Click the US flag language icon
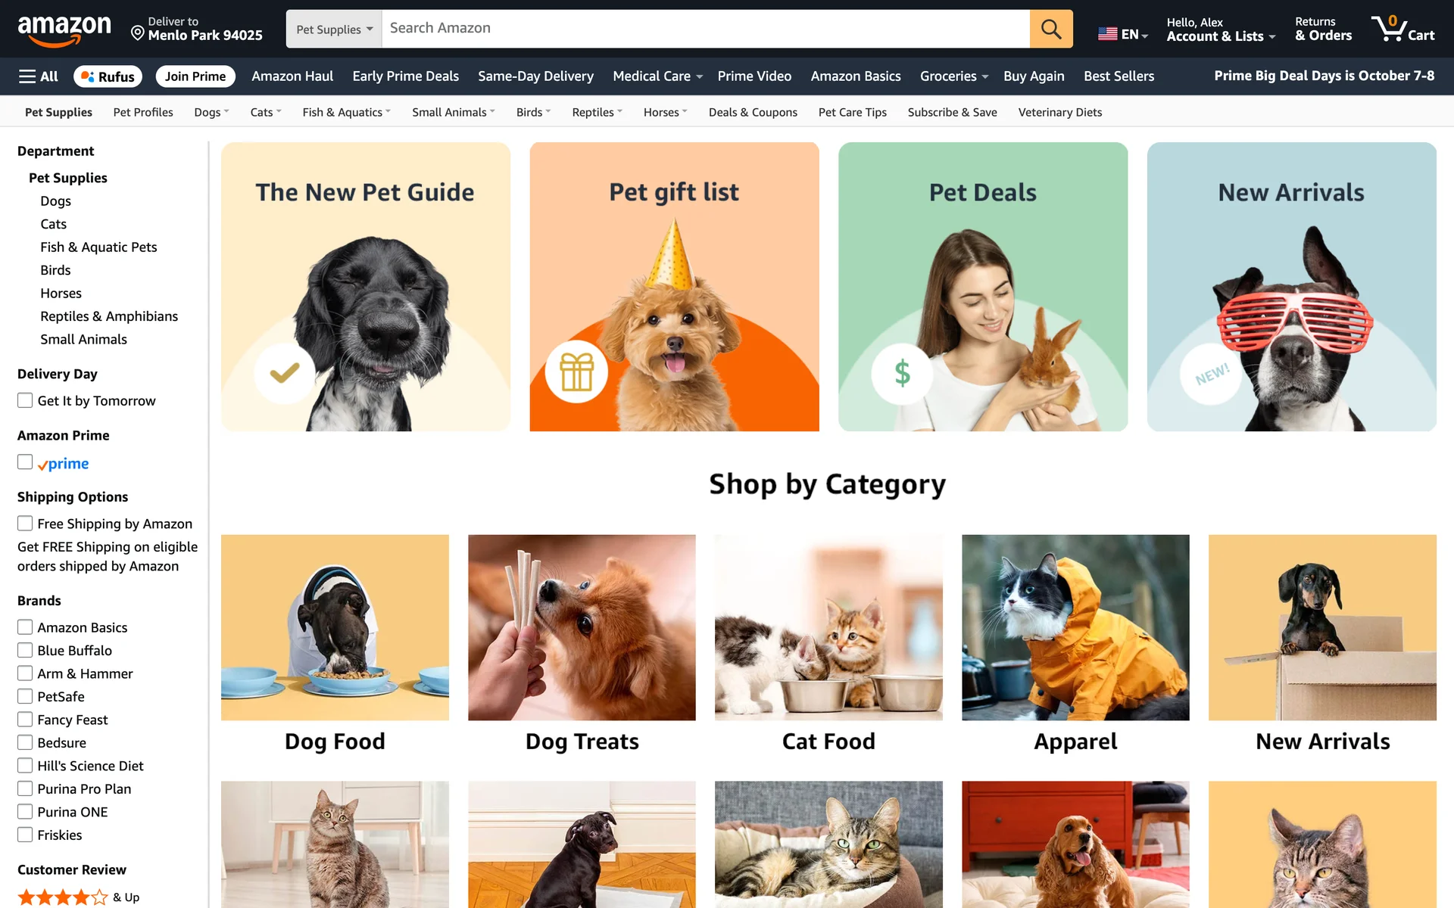The image size is (1454, 908). coord(1107,34)
